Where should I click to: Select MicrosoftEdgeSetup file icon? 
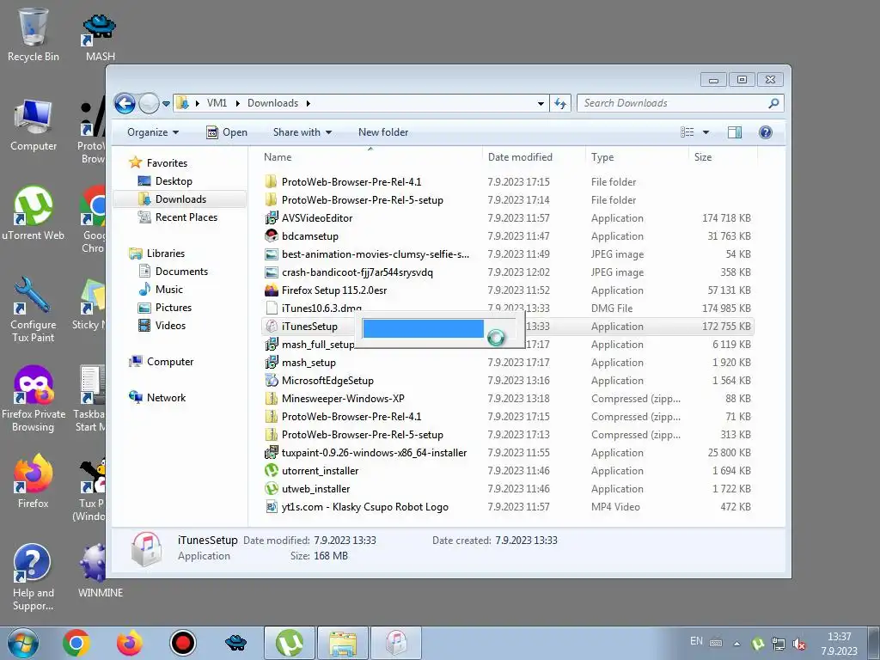[272, 381]
